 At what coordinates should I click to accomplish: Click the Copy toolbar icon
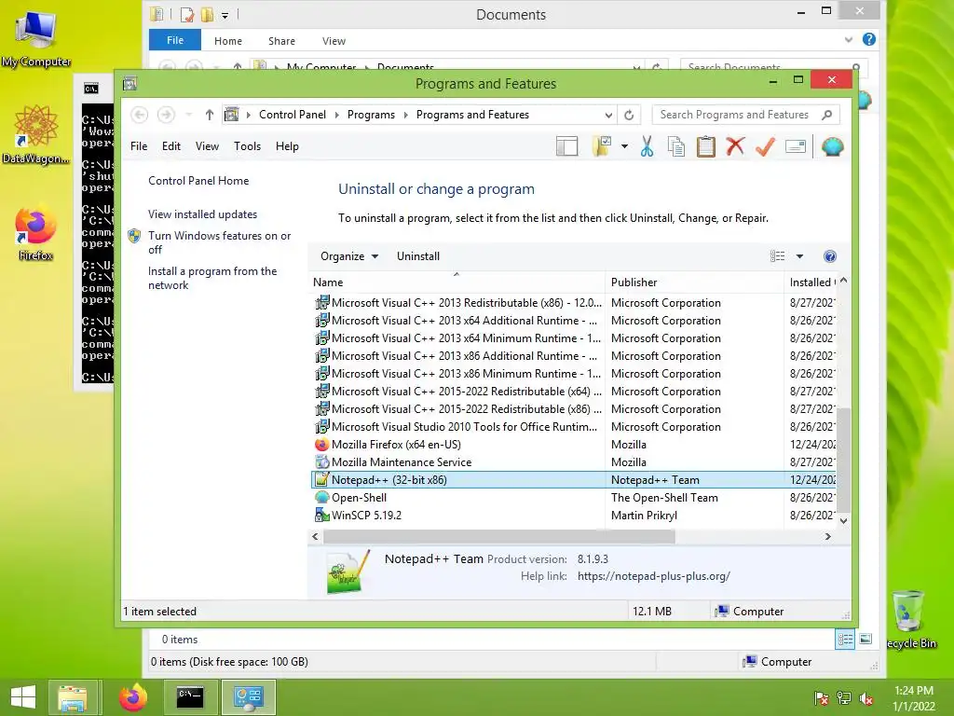676,146
